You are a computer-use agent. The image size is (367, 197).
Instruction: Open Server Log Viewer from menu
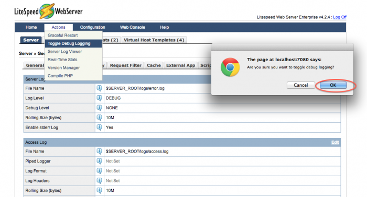(x=73, y=52)
